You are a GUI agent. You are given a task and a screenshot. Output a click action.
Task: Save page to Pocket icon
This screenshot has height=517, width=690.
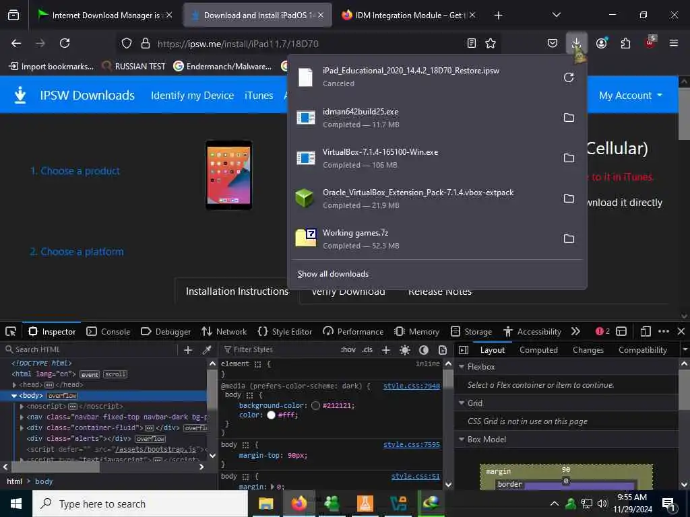[x=553, y=43]
